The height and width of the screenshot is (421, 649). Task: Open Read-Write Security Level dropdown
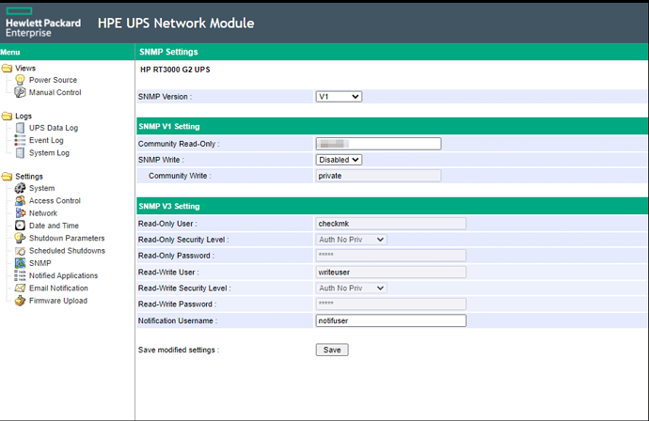[351, 288]
